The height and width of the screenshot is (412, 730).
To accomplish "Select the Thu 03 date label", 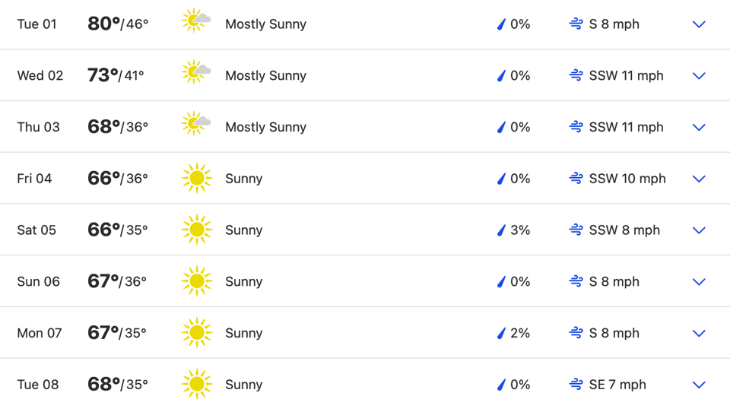I will [38, 127].
